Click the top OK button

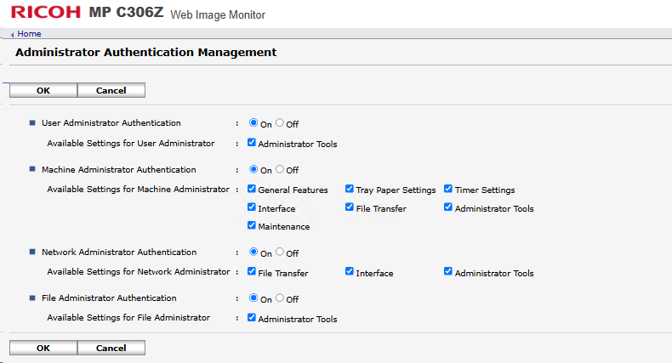click(43, 90)
